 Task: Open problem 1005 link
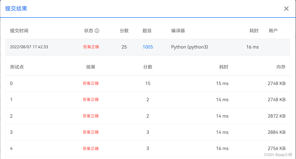(148, 47)
